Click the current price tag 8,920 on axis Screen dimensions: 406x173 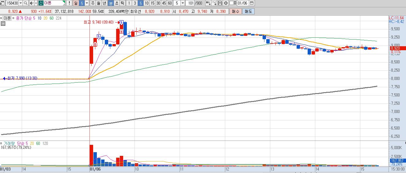[x=397, y=48]
